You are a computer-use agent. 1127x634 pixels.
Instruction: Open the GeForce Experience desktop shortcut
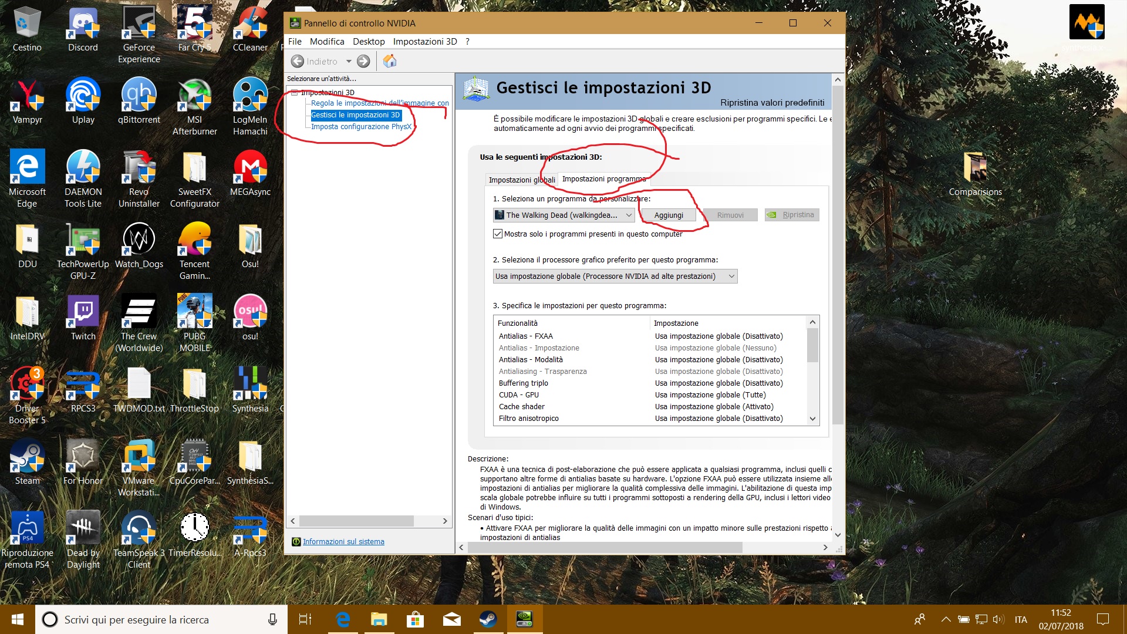[x=139, y=35]
